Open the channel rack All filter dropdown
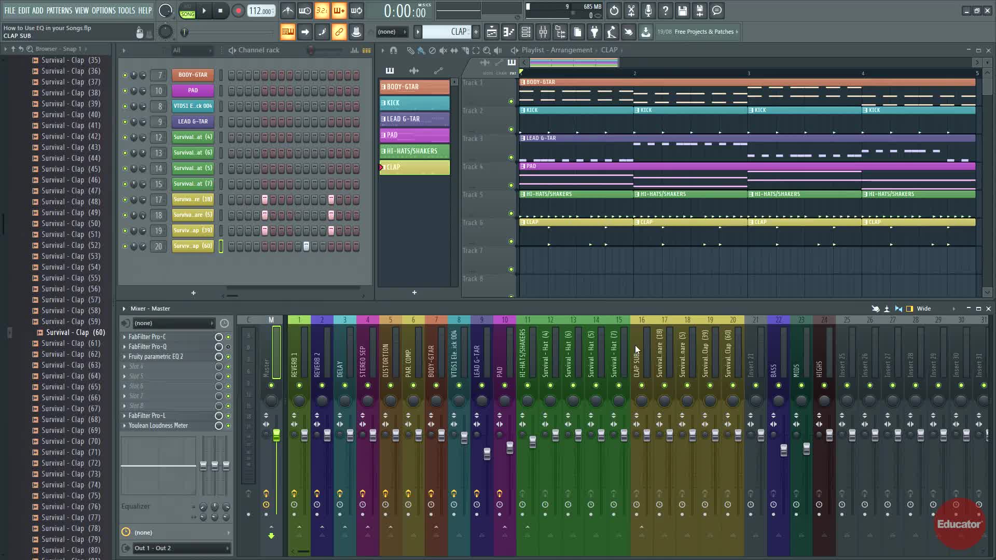The width and height of the screenshot is (996, 560). [x=192, y=50]
